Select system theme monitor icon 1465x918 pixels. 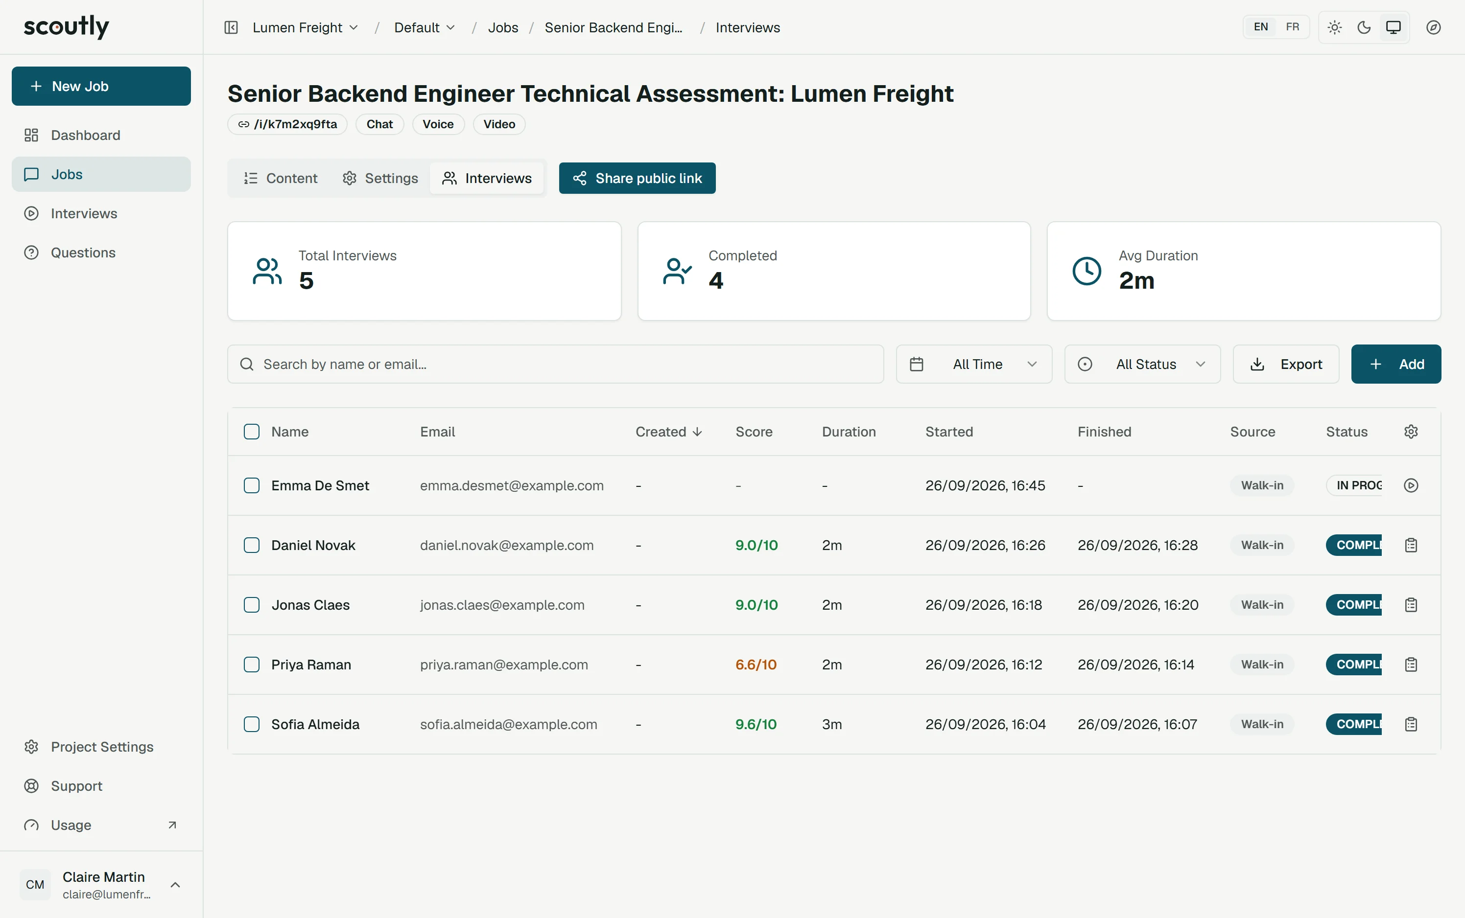click(x=1394, y=27)
